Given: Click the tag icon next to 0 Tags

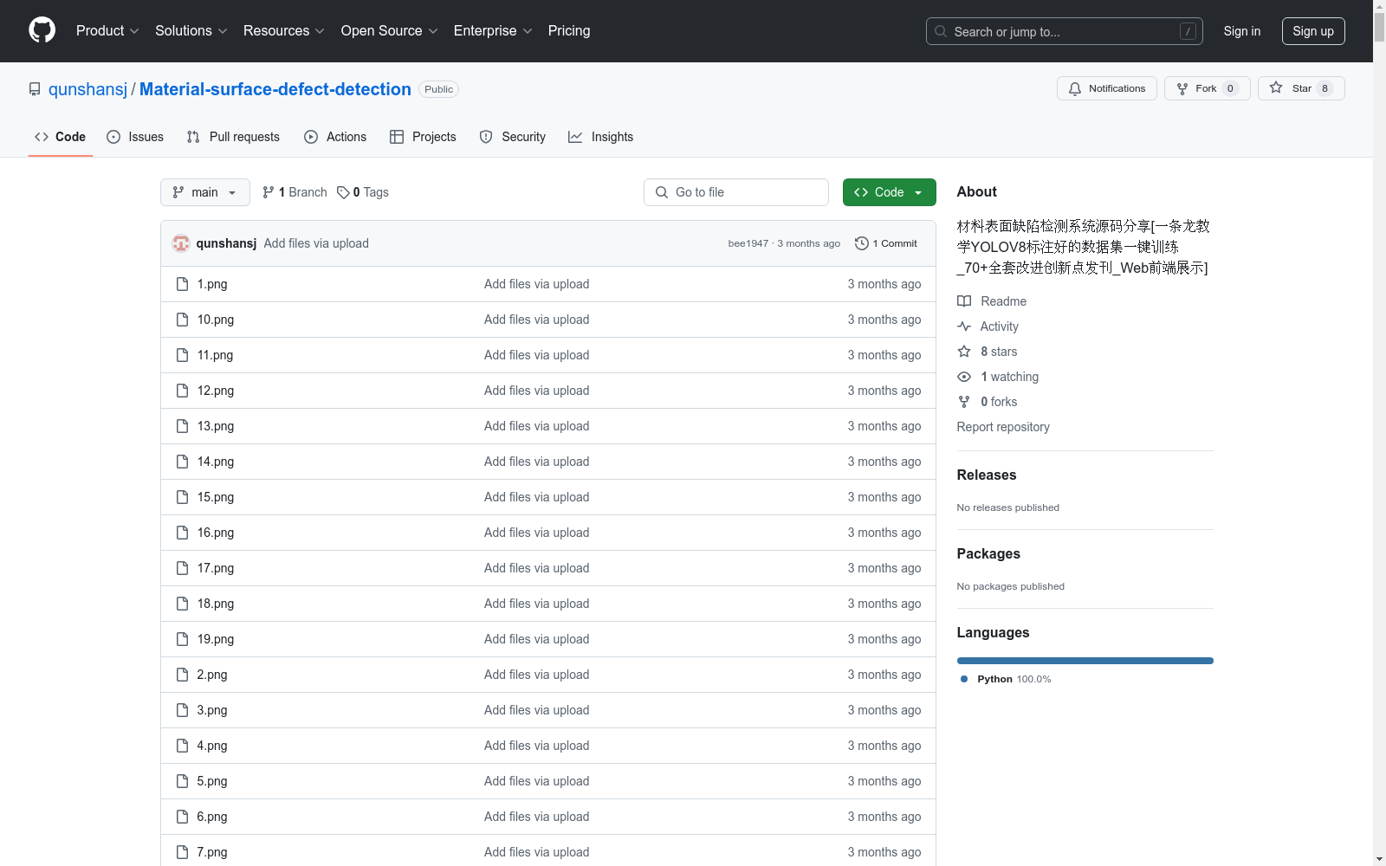Looking at the screenshot, I should (343, 192).
